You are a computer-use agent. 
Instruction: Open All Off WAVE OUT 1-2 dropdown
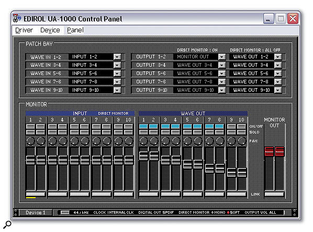pyautogui.click(x=278, y=57)
